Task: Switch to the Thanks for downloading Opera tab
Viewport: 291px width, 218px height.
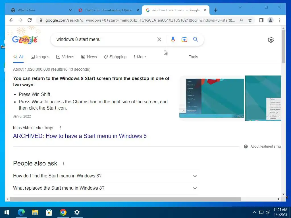Action: [x=108, y=10]
